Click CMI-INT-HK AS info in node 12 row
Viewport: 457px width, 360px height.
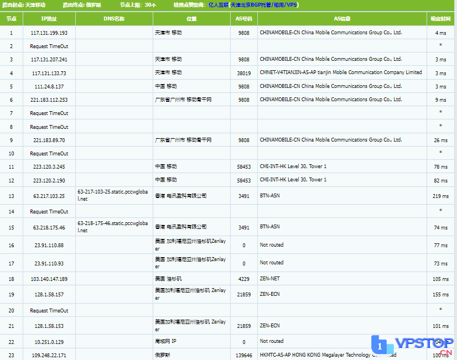(x=293, y=180)
